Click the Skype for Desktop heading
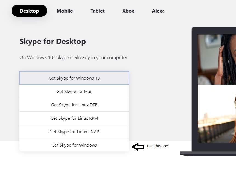 53,42
